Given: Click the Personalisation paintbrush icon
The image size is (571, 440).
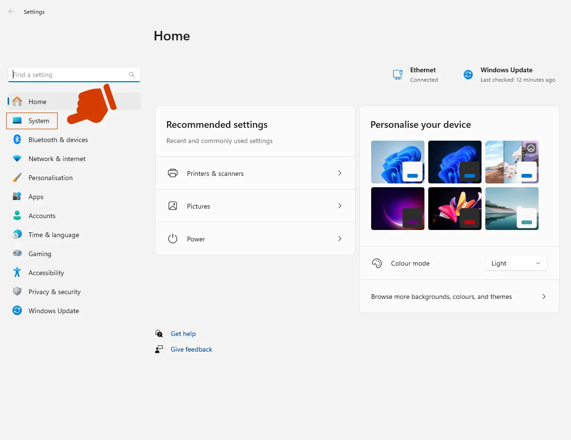Looking at the screenshot, I should pyautogui.click(x=17, y=177).
